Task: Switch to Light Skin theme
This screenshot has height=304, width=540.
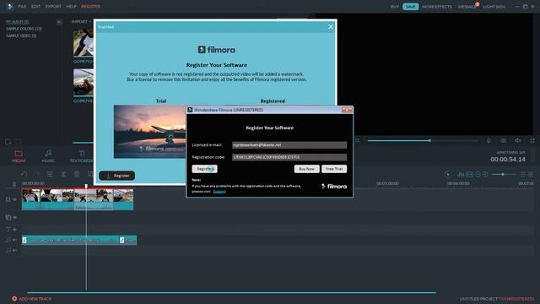Action: pyautogui.click(x=494, y=7)
